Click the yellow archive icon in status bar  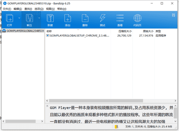point(116,127)
